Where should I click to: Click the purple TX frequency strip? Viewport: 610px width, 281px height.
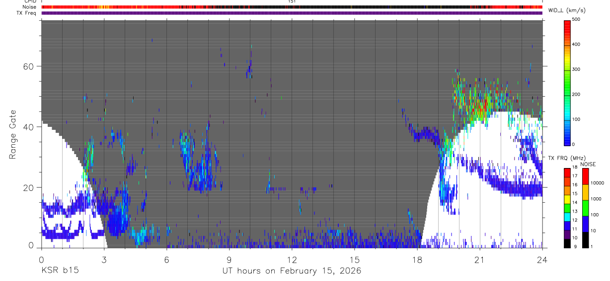292,13
